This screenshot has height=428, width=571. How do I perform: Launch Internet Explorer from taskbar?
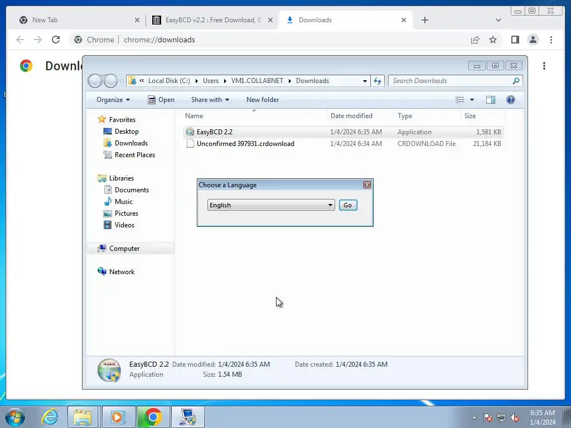click(50, 417)
